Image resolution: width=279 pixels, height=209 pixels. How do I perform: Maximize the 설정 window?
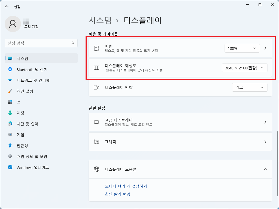[260, 5]
